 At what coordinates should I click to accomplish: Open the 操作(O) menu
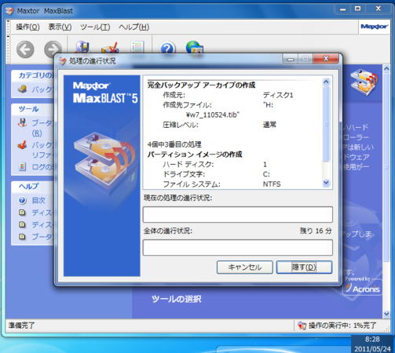click(27, 27)
